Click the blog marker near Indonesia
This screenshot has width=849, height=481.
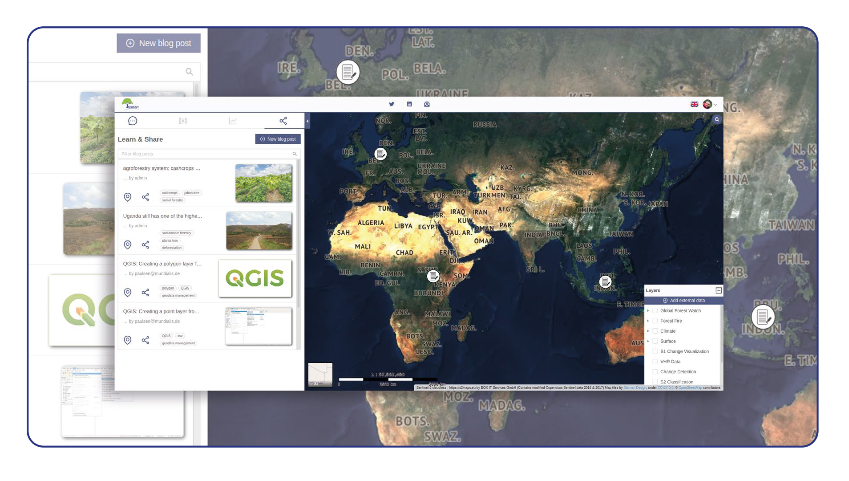coord(605,282)
